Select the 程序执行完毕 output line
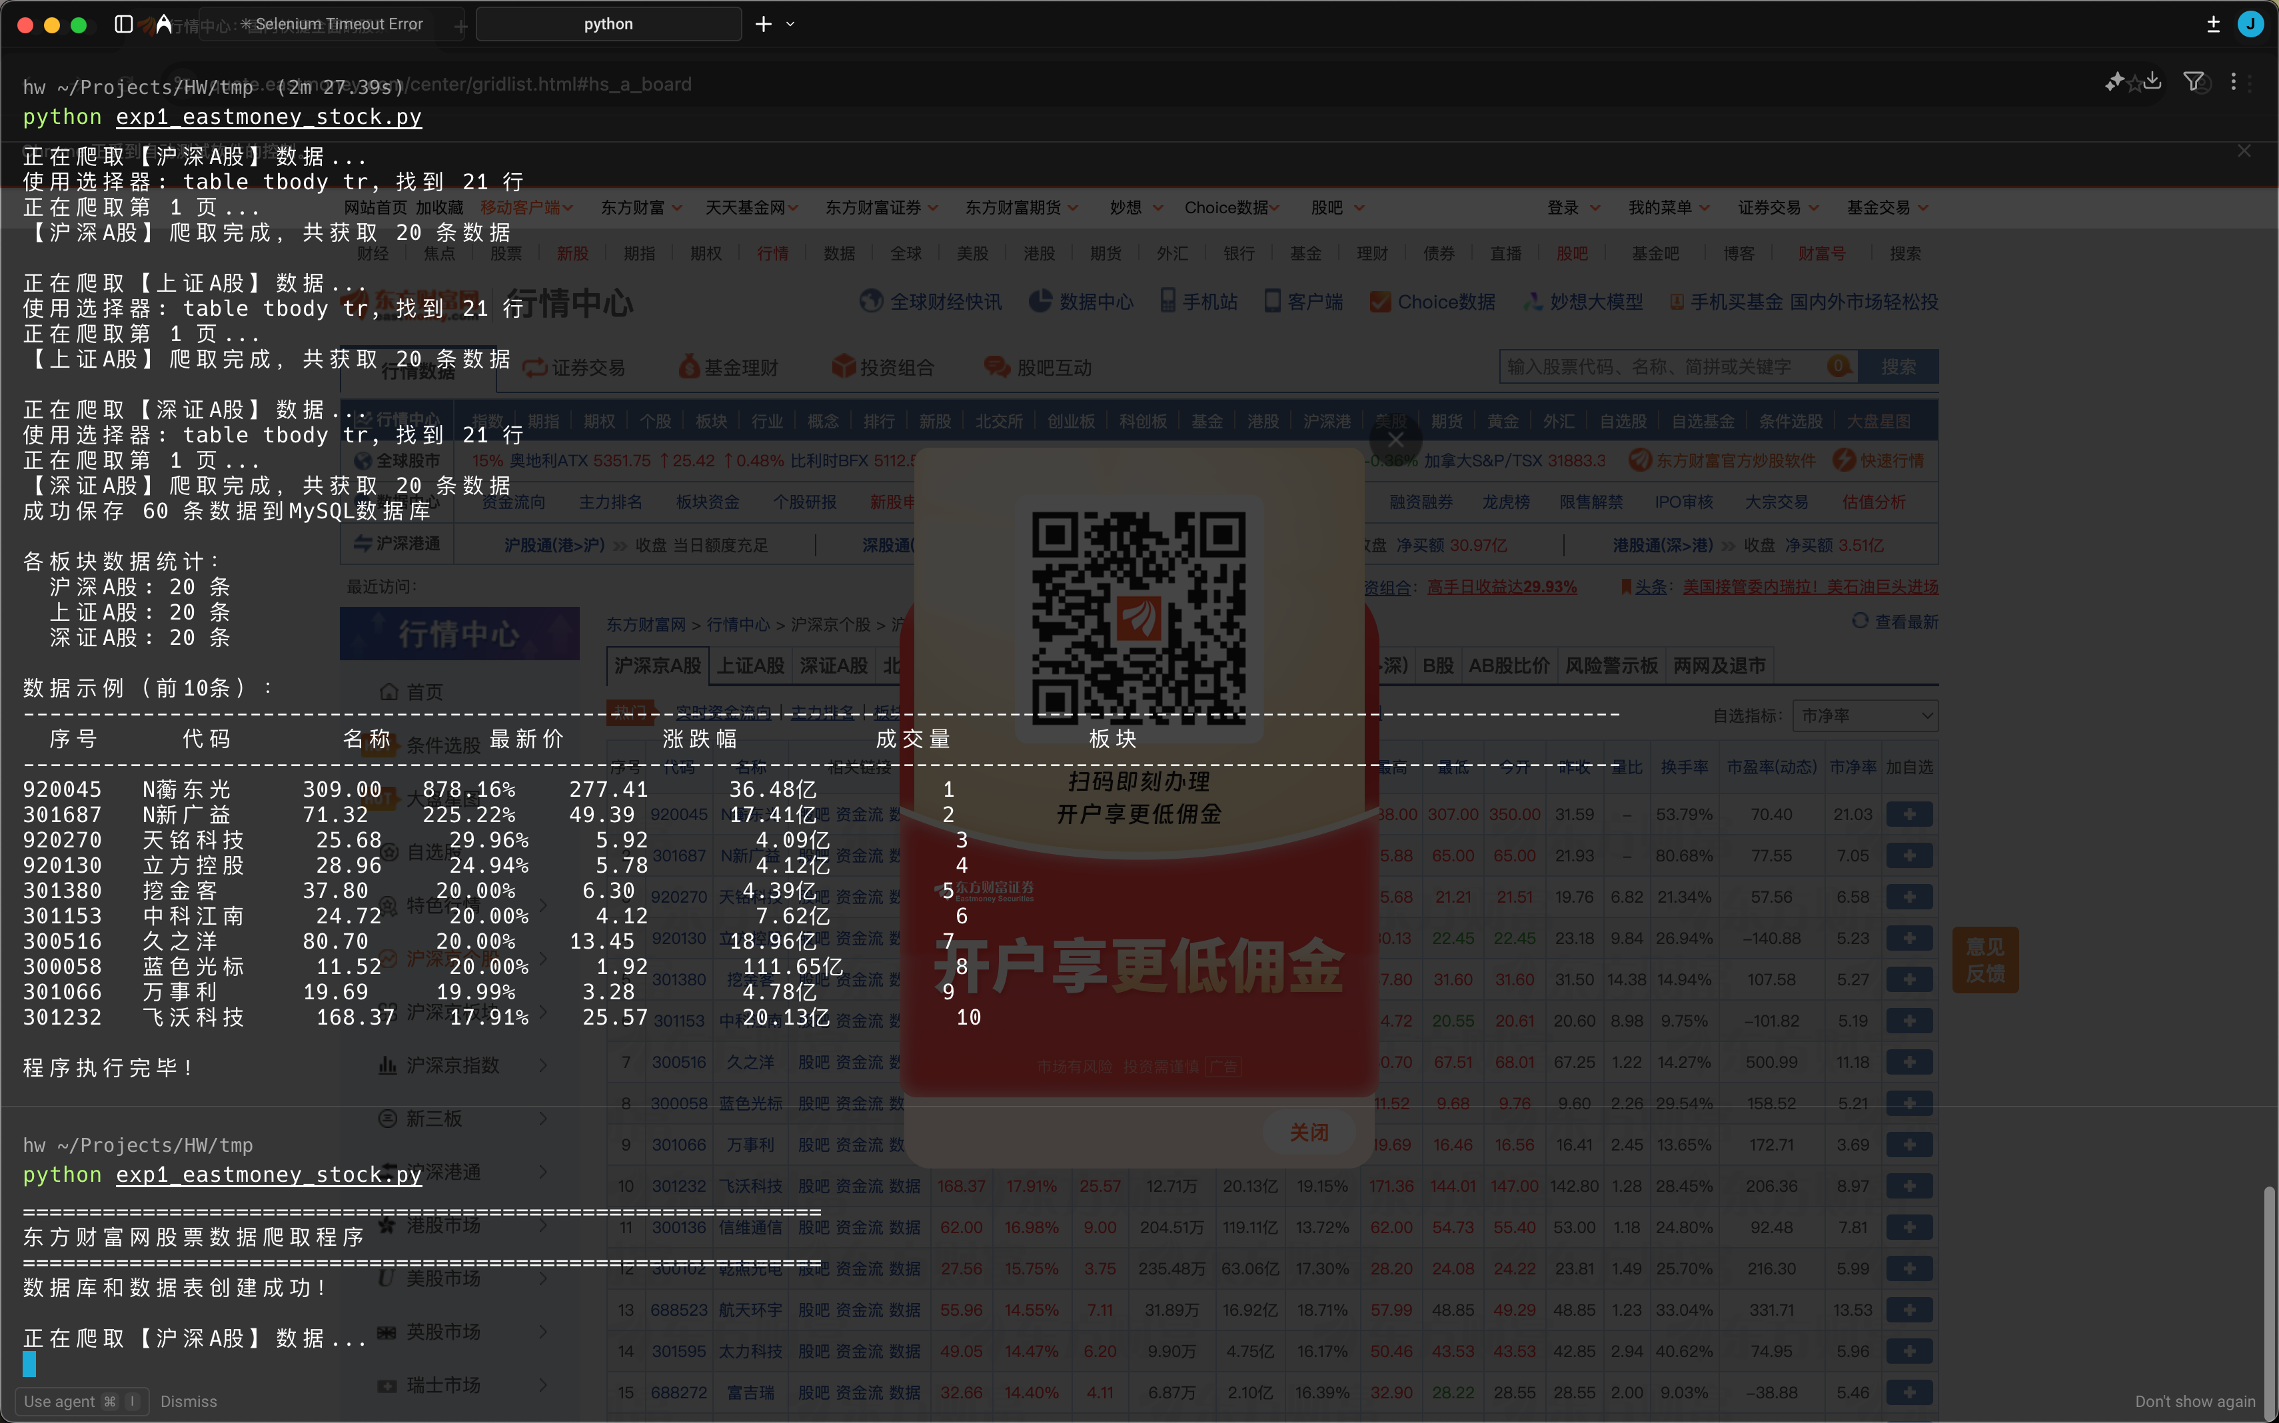 (108, 1067)
